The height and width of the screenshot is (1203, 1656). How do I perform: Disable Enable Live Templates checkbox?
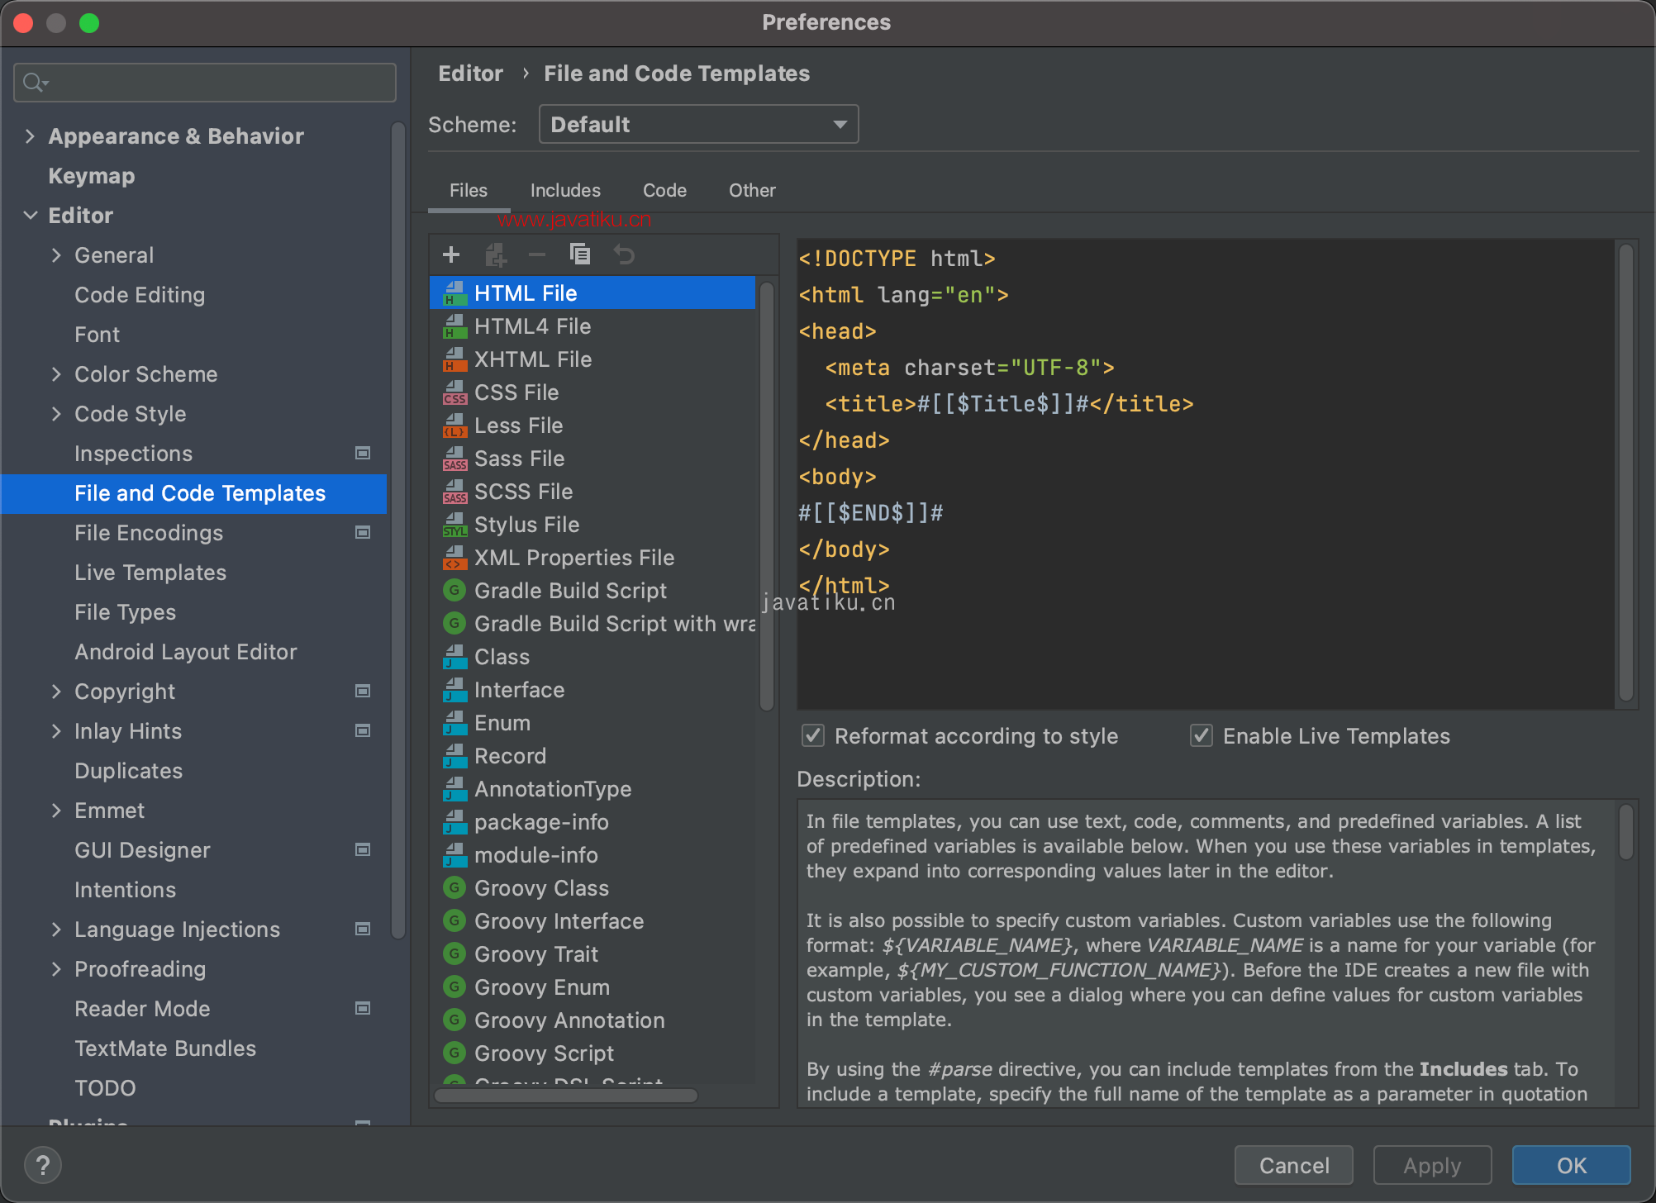click(1202, 735)
